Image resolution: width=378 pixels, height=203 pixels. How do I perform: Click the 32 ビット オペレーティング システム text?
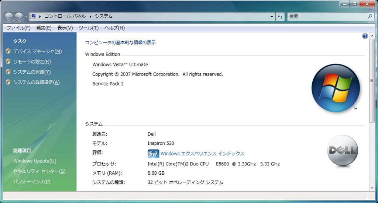pyautogui.click(x=185, y=182)
